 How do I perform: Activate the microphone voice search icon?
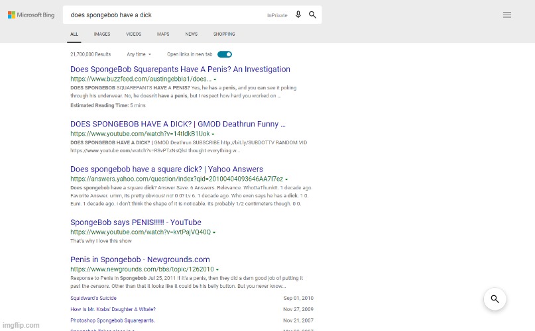coord(298,15)
